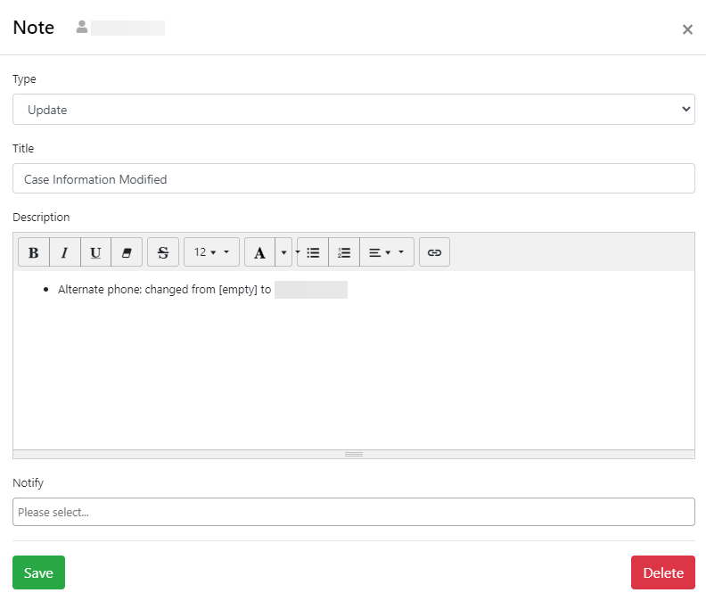Image resolution: width=706 pixels, height=601 pixels.
Task: Open the font size 12 dropdown
Action: tap(211, 252)
